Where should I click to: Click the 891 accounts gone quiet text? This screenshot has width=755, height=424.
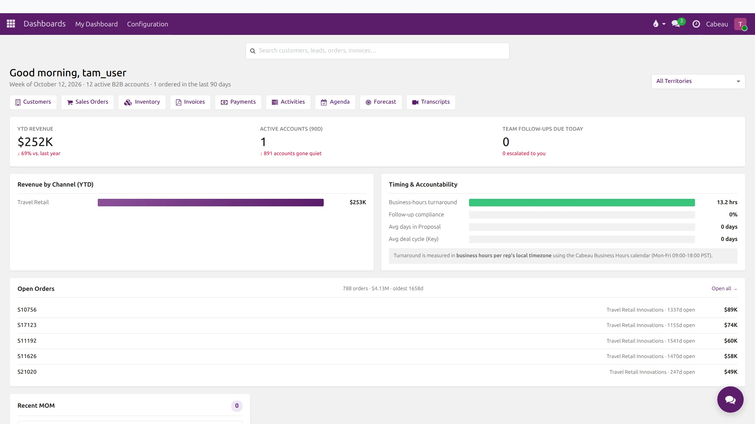pyautogui.click(x=291, y=154)
